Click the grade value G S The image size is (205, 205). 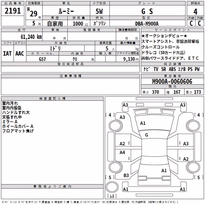coord(147,11)
